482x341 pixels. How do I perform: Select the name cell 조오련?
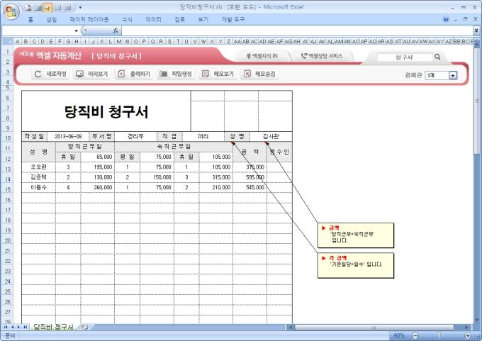tap(39, 167)
